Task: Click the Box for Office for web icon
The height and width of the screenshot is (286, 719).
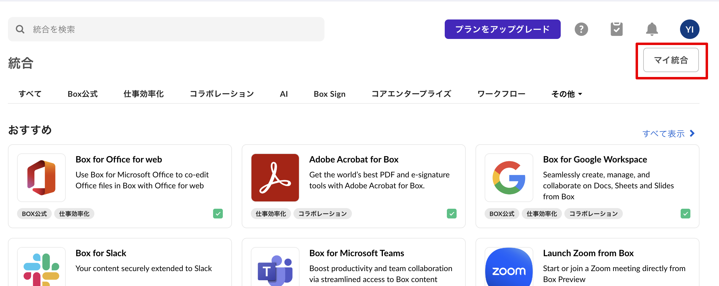Action: point(41,178)
